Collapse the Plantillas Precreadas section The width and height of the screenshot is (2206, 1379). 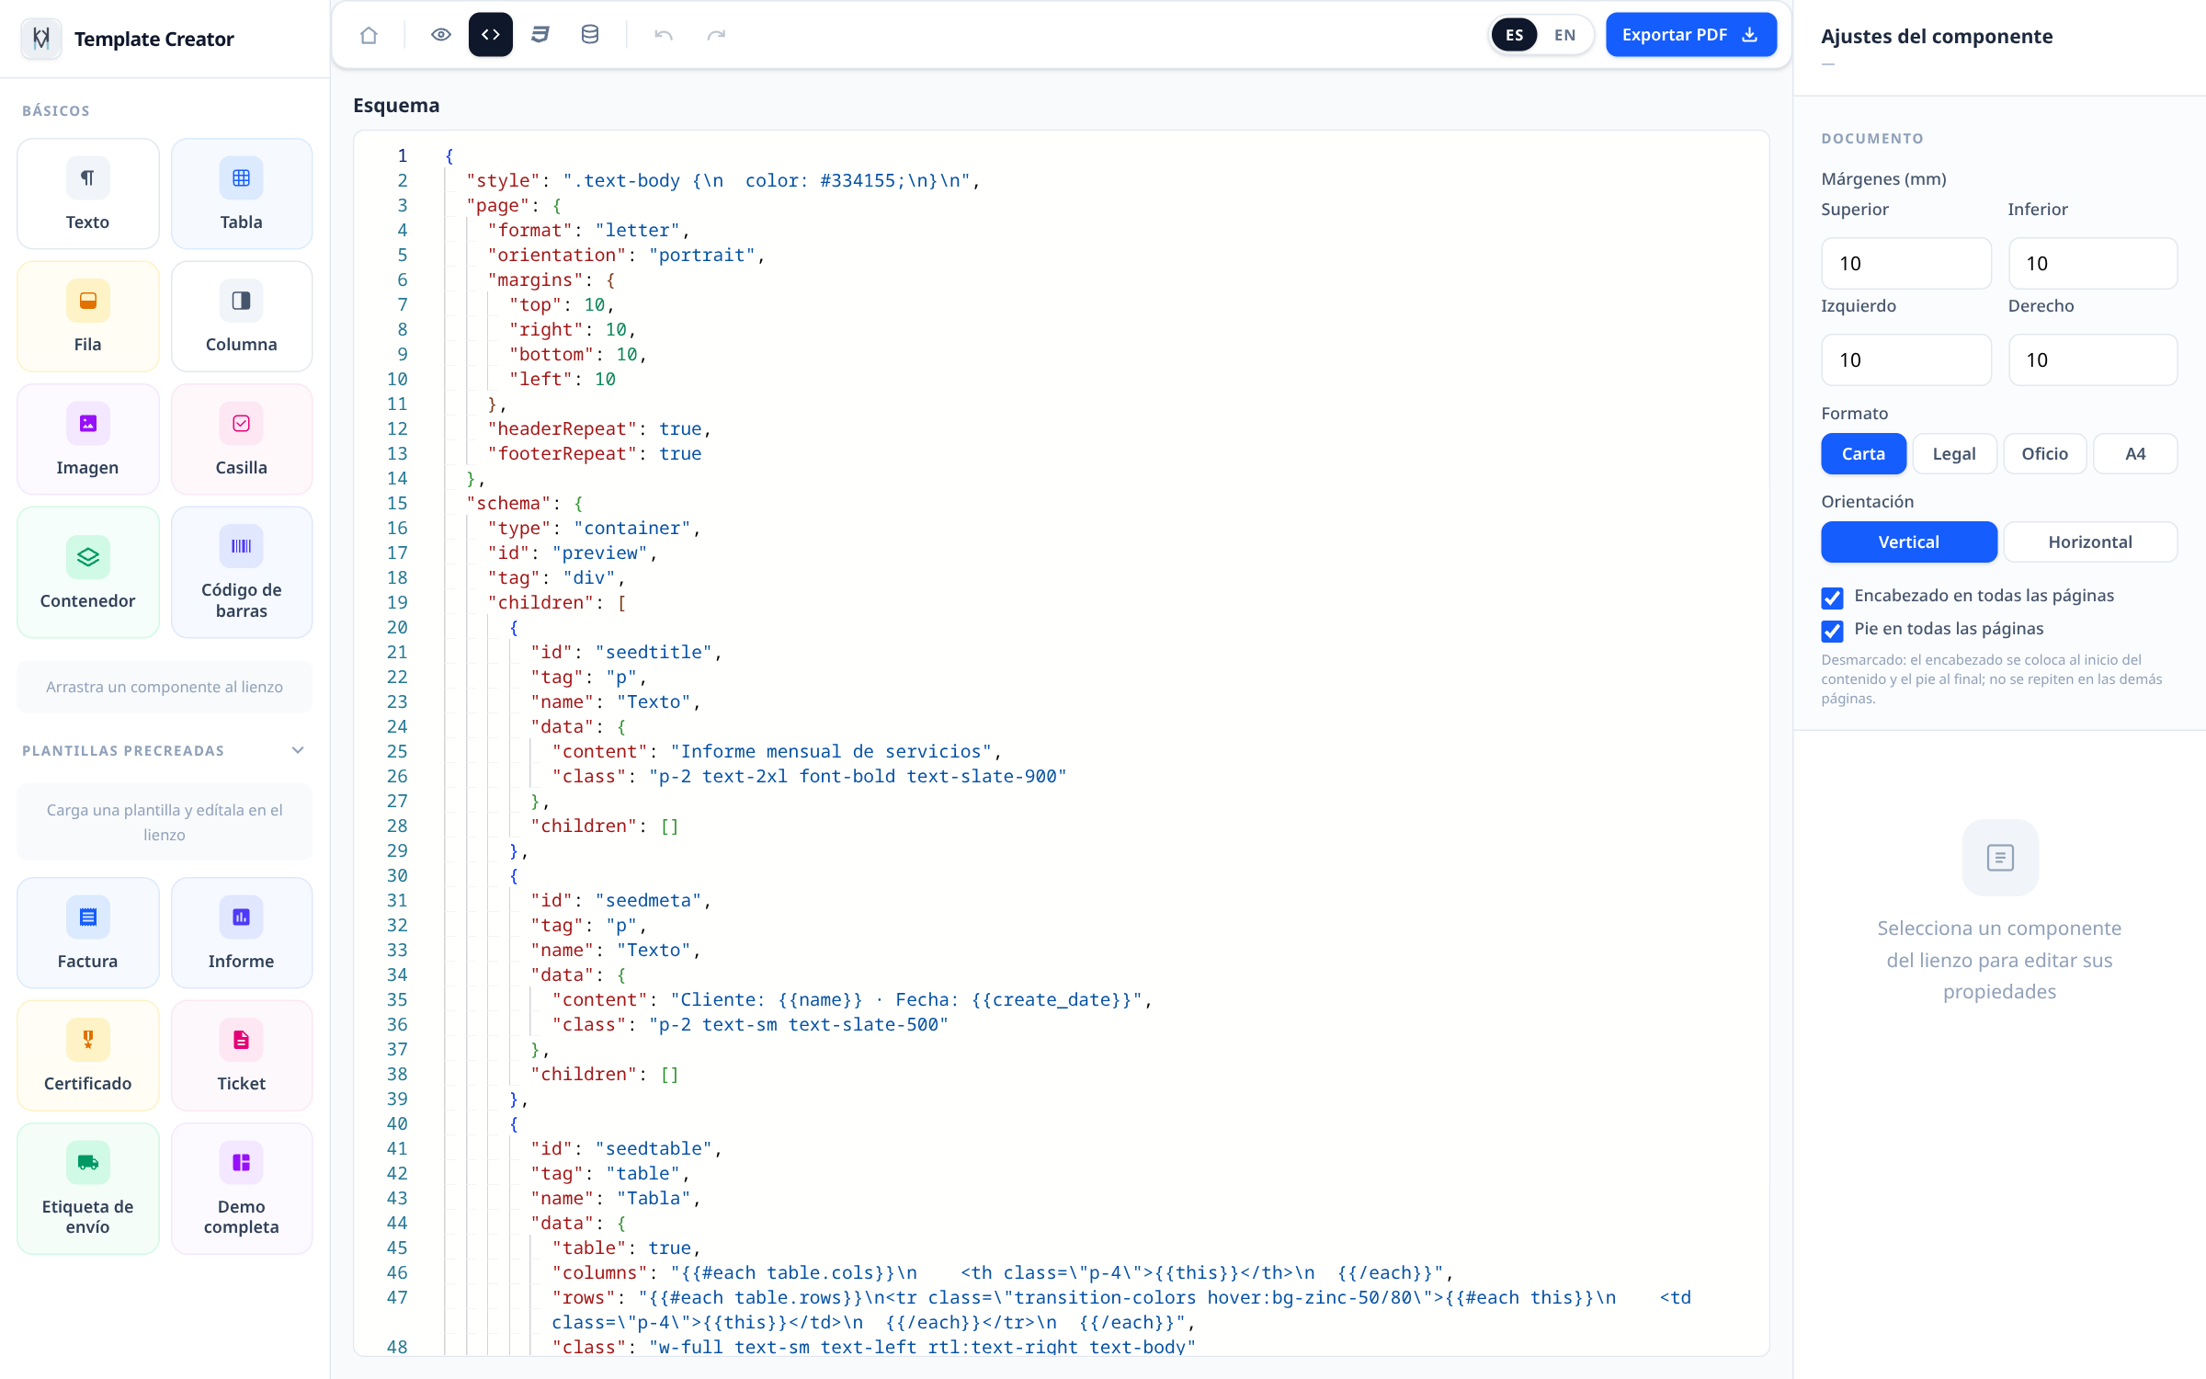[x=298, y=750]
